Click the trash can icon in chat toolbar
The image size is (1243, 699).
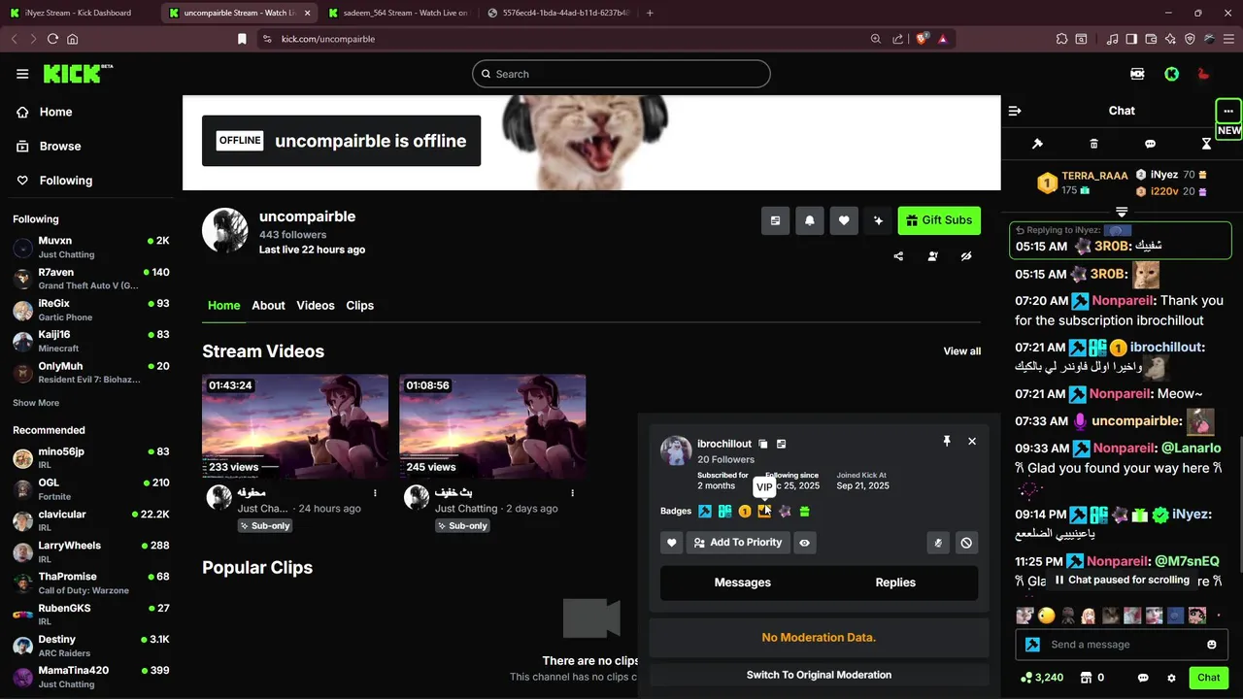click(1093, 144)
